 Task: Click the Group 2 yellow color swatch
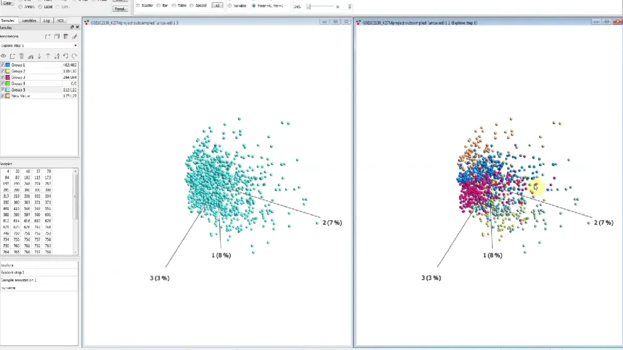click(8, 71)
